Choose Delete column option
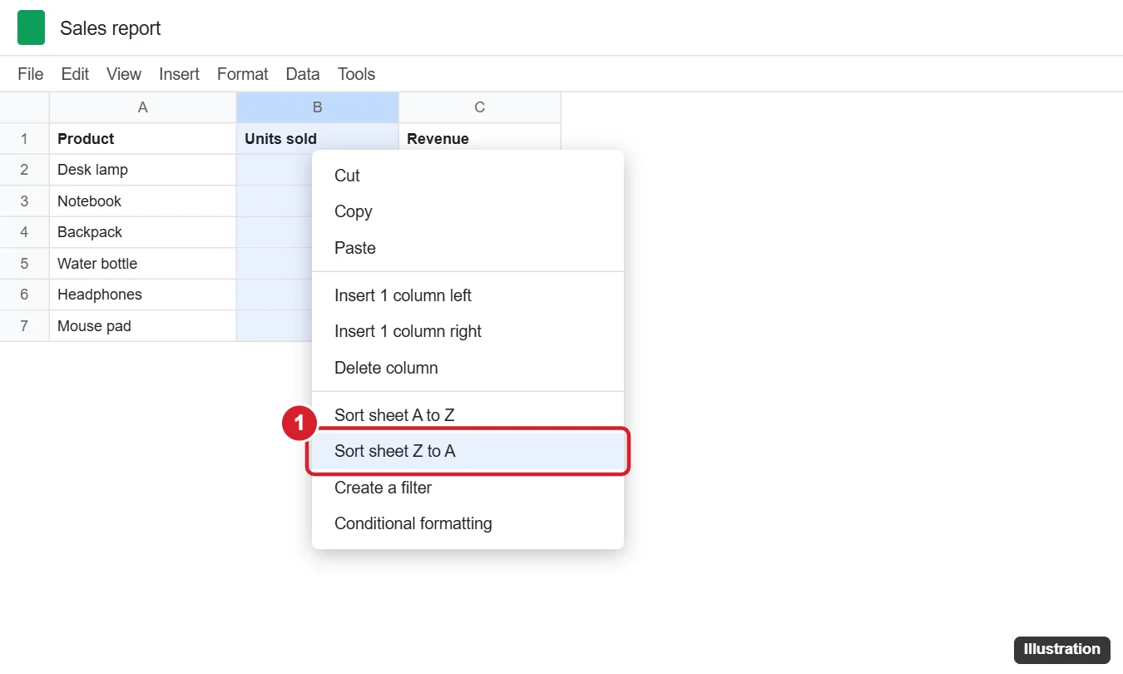1123x674 pixels. (x=468, y=368)
